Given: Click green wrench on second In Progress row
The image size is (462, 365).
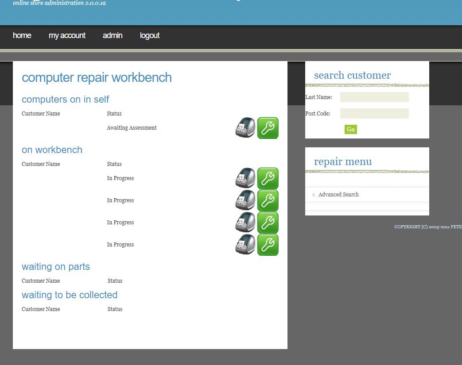Looking at the screenshot, I should coord(268,200).
